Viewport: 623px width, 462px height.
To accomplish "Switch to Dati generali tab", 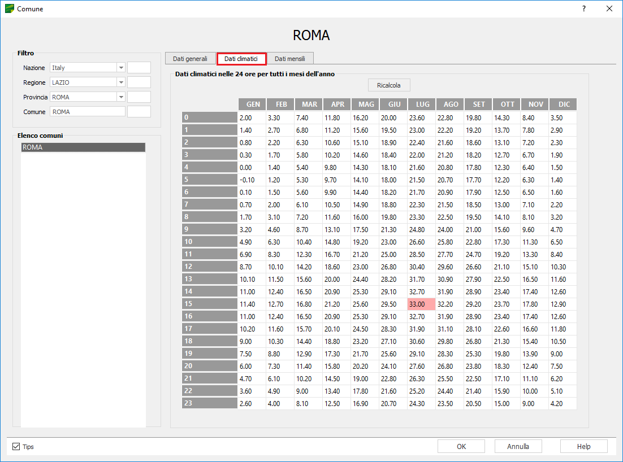I will tap(190, 59).
